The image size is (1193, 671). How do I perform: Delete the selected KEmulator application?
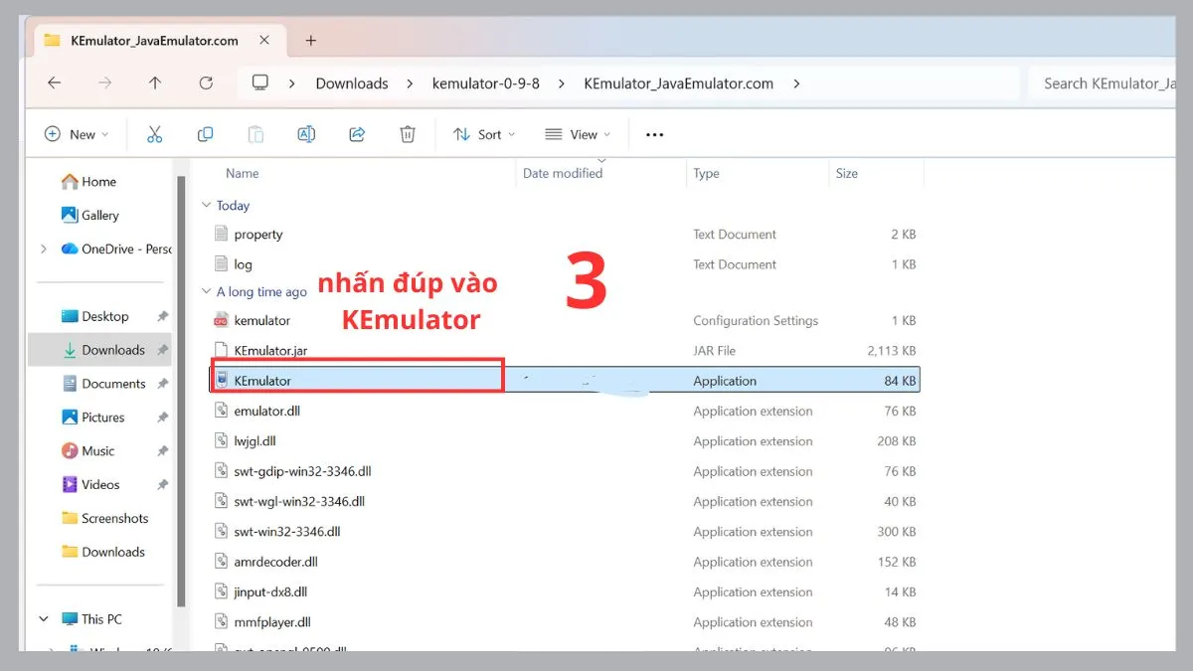coord(408,133)
